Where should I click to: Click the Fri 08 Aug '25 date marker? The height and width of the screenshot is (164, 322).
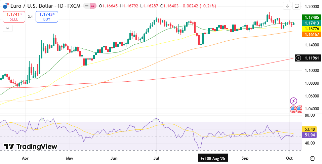point(213,158)
